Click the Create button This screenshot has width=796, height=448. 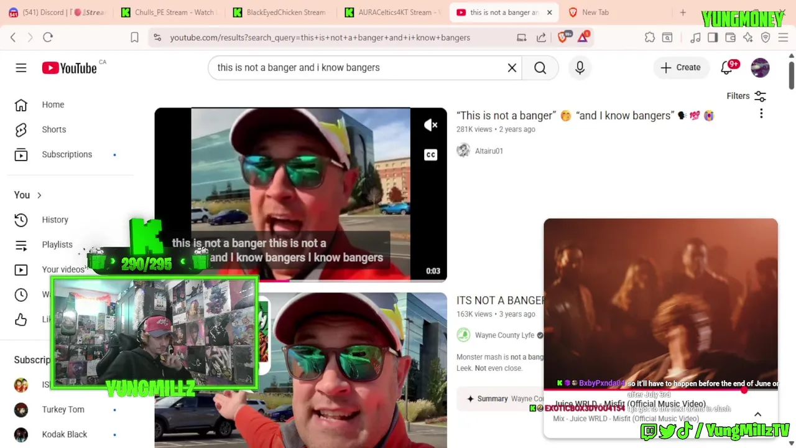pyautogui.click(x=680, y=68)
